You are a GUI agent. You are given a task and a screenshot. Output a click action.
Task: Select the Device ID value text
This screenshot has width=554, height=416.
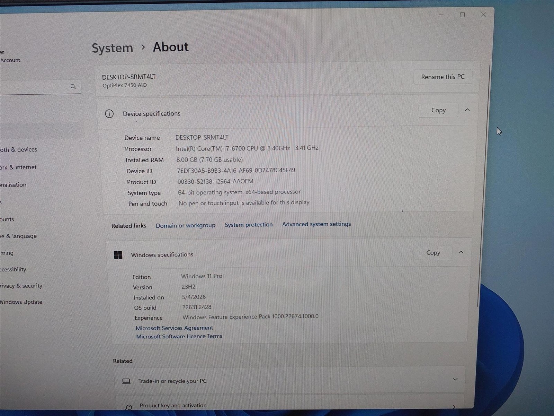[236, 170]
